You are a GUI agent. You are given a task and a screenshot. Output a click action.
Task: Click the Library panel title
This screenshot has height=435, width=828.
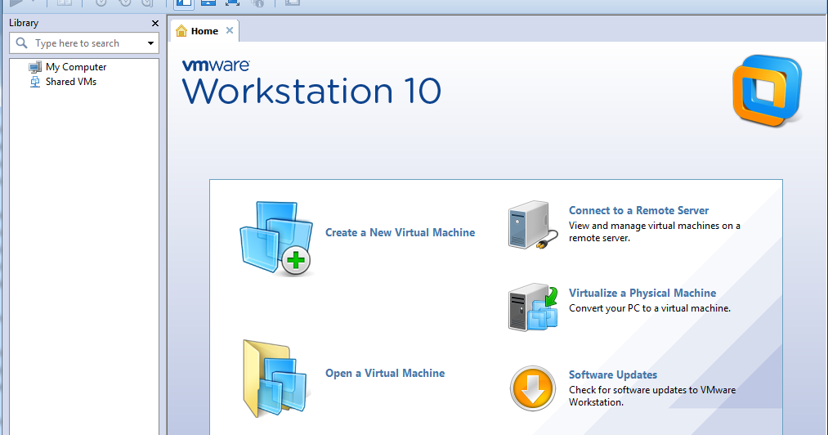(24, 23)
